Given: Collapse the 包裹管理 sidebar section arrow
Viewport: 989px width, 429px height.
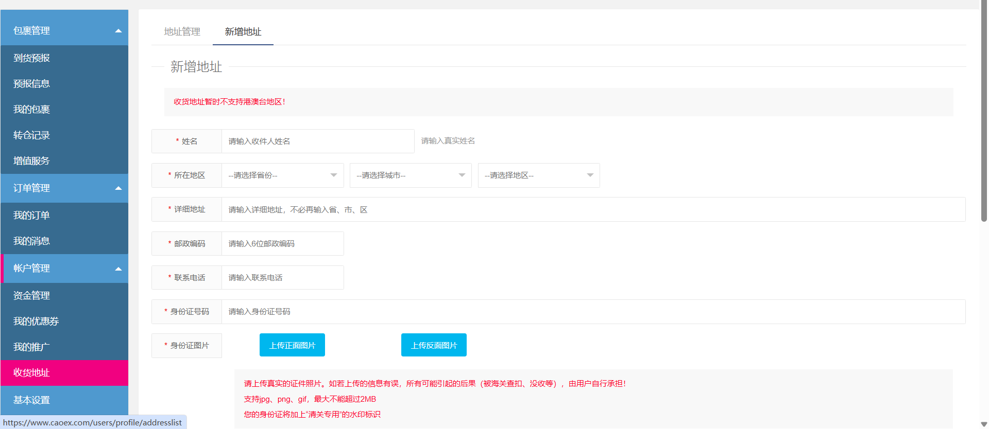Looking at the screenshot, I should tap(118, 31).
